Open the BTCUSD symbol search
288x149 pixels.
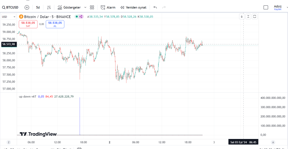(x=11, y=7)
